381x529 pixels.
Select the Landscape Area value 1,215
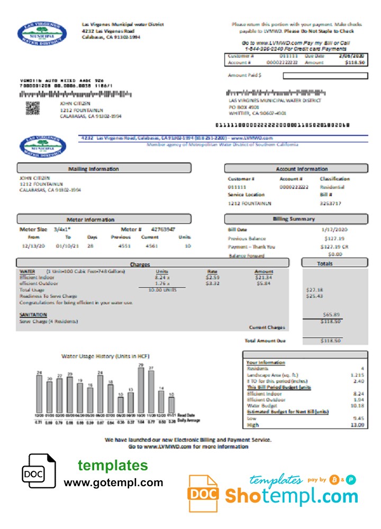click(x=357, y=375)
